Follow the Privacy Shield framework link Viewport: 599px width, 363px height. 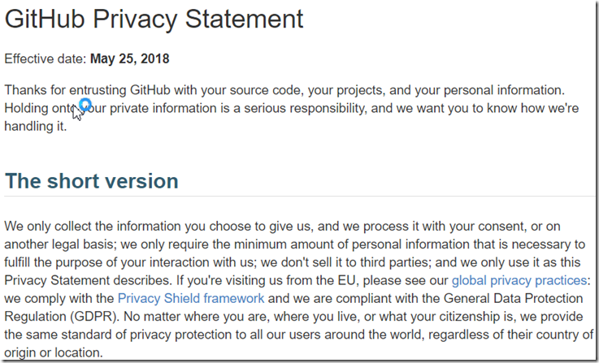click(191, 299)
